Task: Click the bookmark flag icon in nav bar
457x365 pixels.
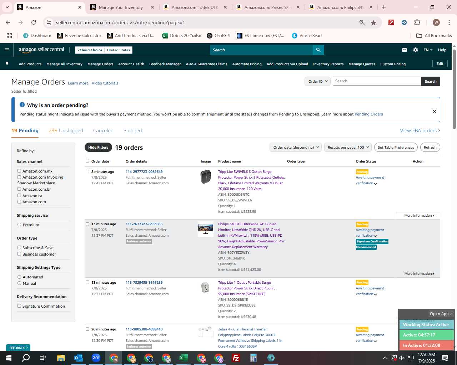Action: (x=7, y=63)
